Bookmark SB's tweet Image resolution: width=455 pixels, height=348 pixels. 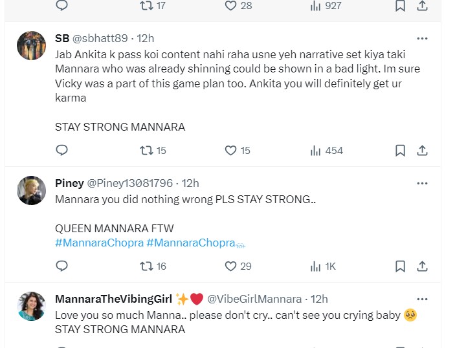[x=400, y=151]
